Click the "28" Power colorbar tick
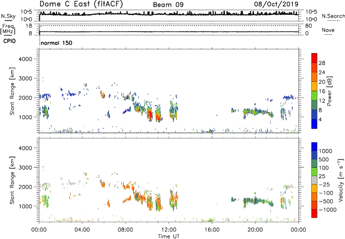This screenshot has height=239, width=345. 322,63
